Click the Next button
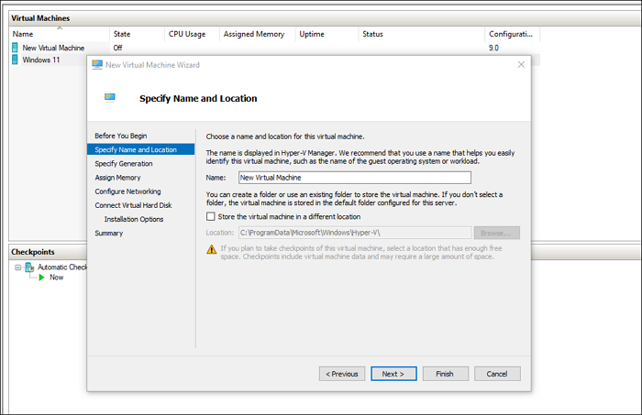The image size is (642, 415). 393,374
